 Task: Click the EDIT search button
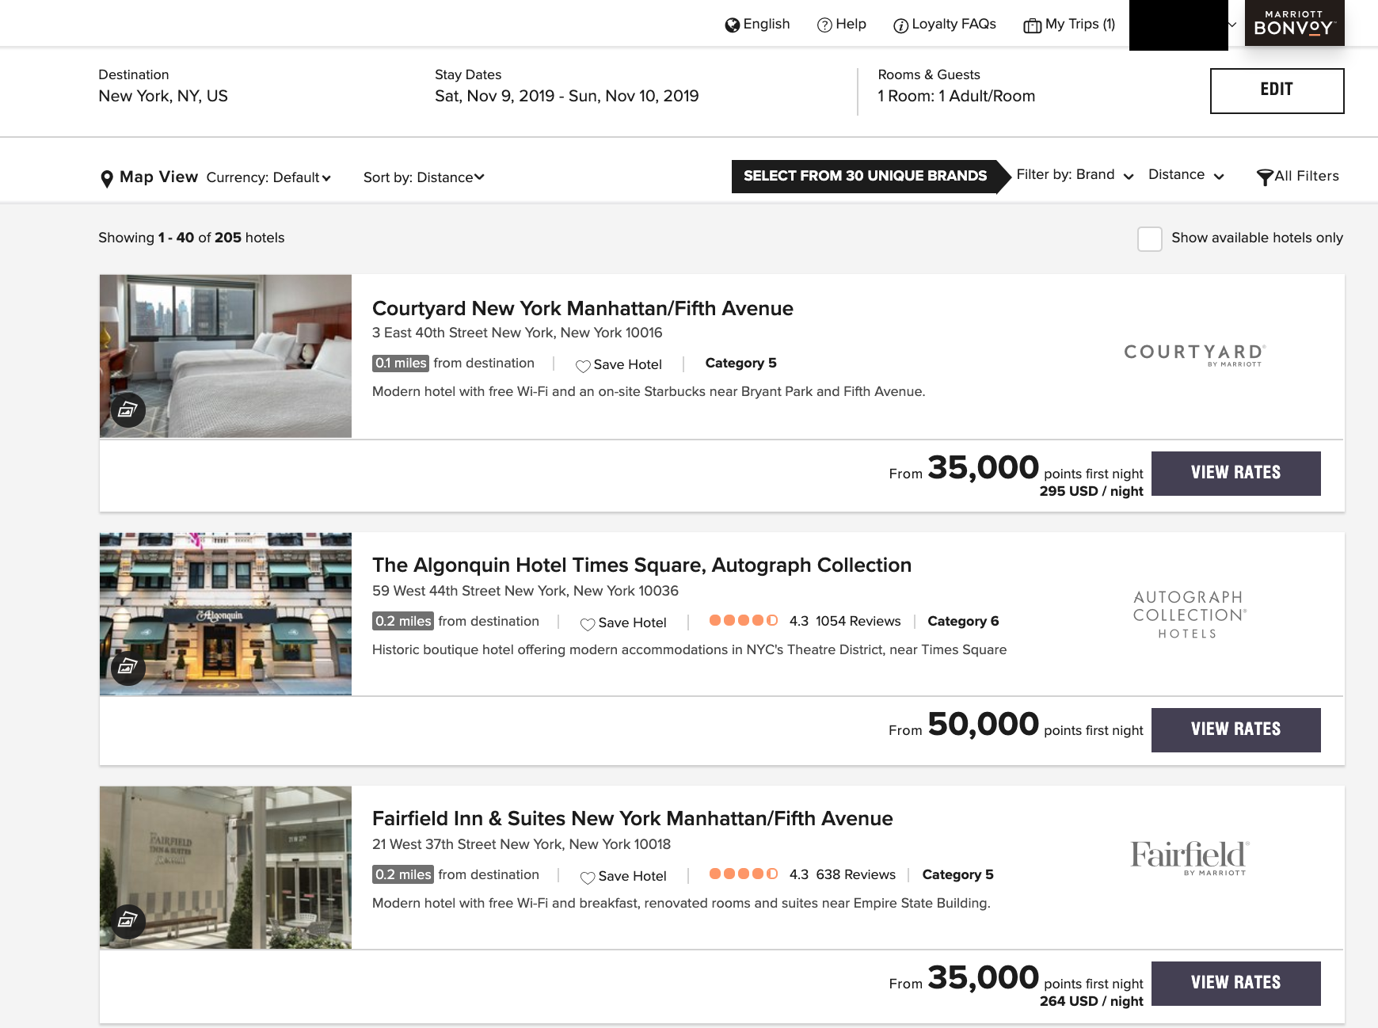click(1277, 90)
